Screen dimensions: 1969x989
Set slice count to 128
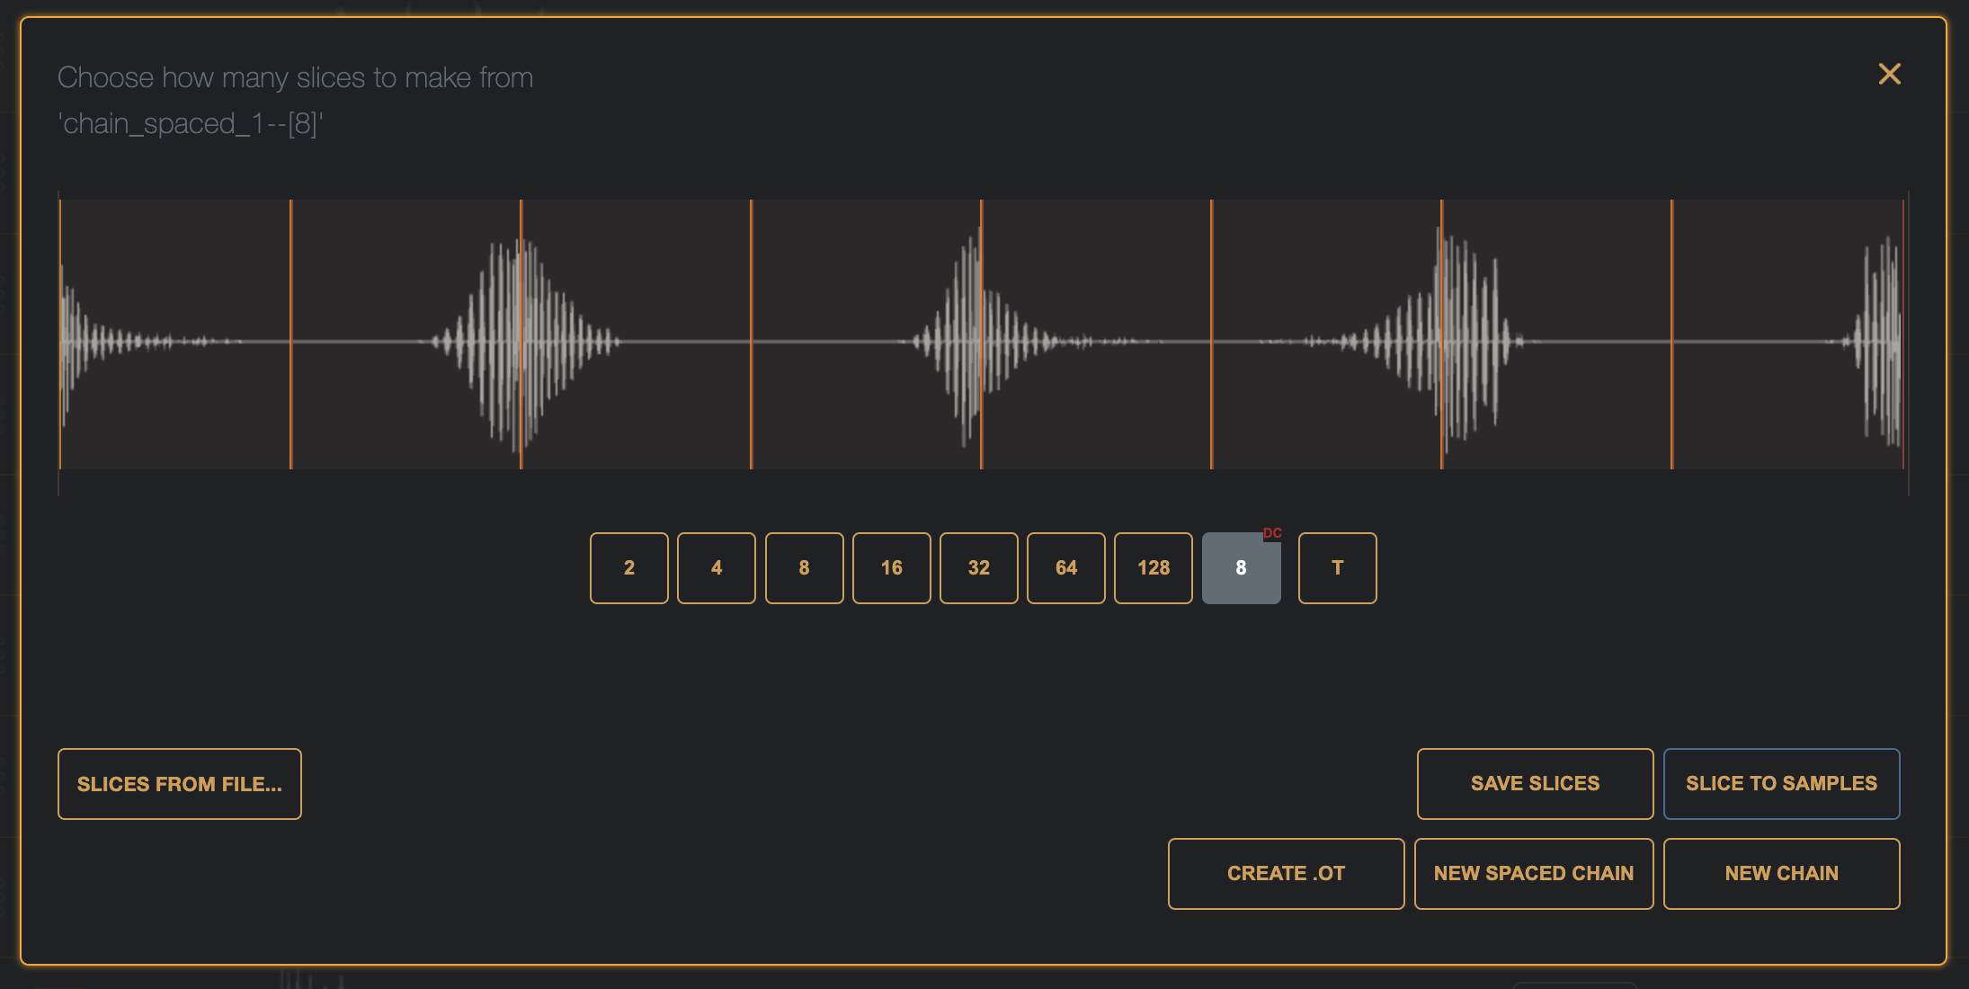tap(1153, 567)
